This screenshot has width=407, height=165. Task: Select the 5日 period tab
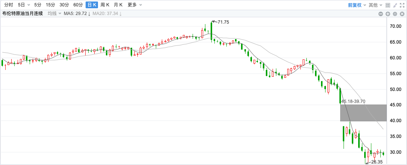(21, 5)
